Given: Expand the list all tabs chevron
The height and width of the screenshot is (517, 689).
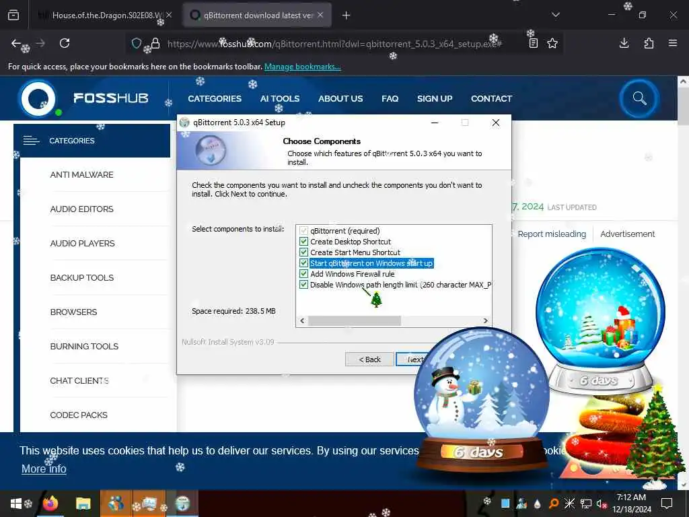Looking at the screenshot, I should (556, 15).
